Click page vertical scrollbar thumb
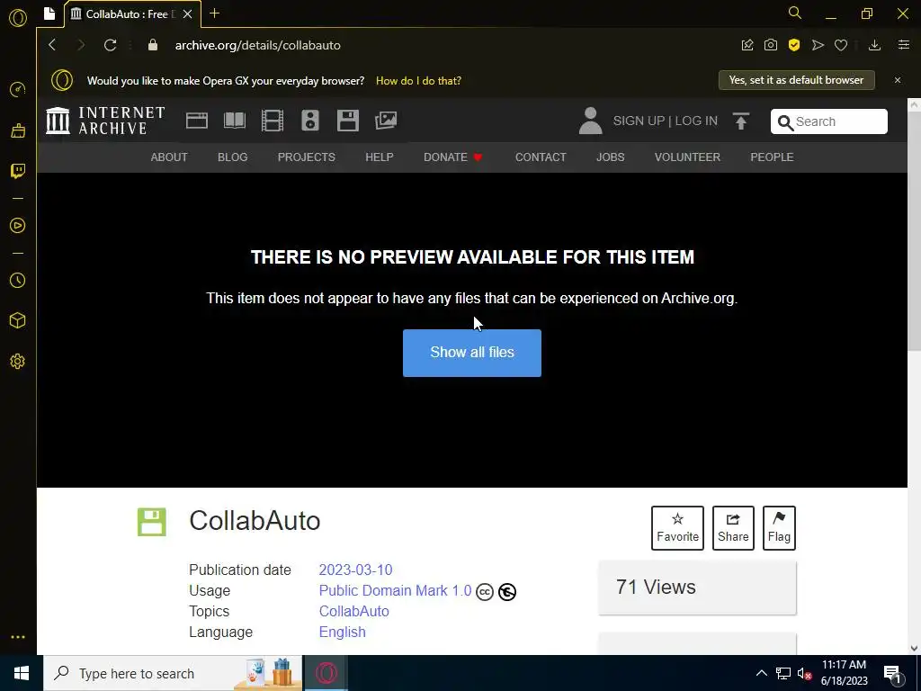 click(914, 233)
